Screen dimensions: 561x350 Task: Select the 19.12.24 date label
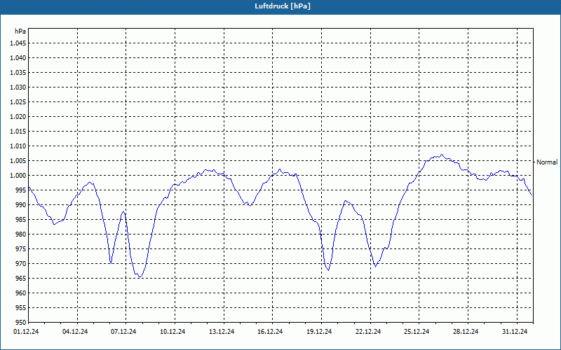click(319, 332)
